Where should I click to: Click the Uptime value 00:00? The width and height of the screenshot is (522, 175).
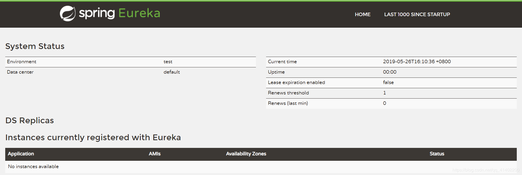[x=390, y=72]
